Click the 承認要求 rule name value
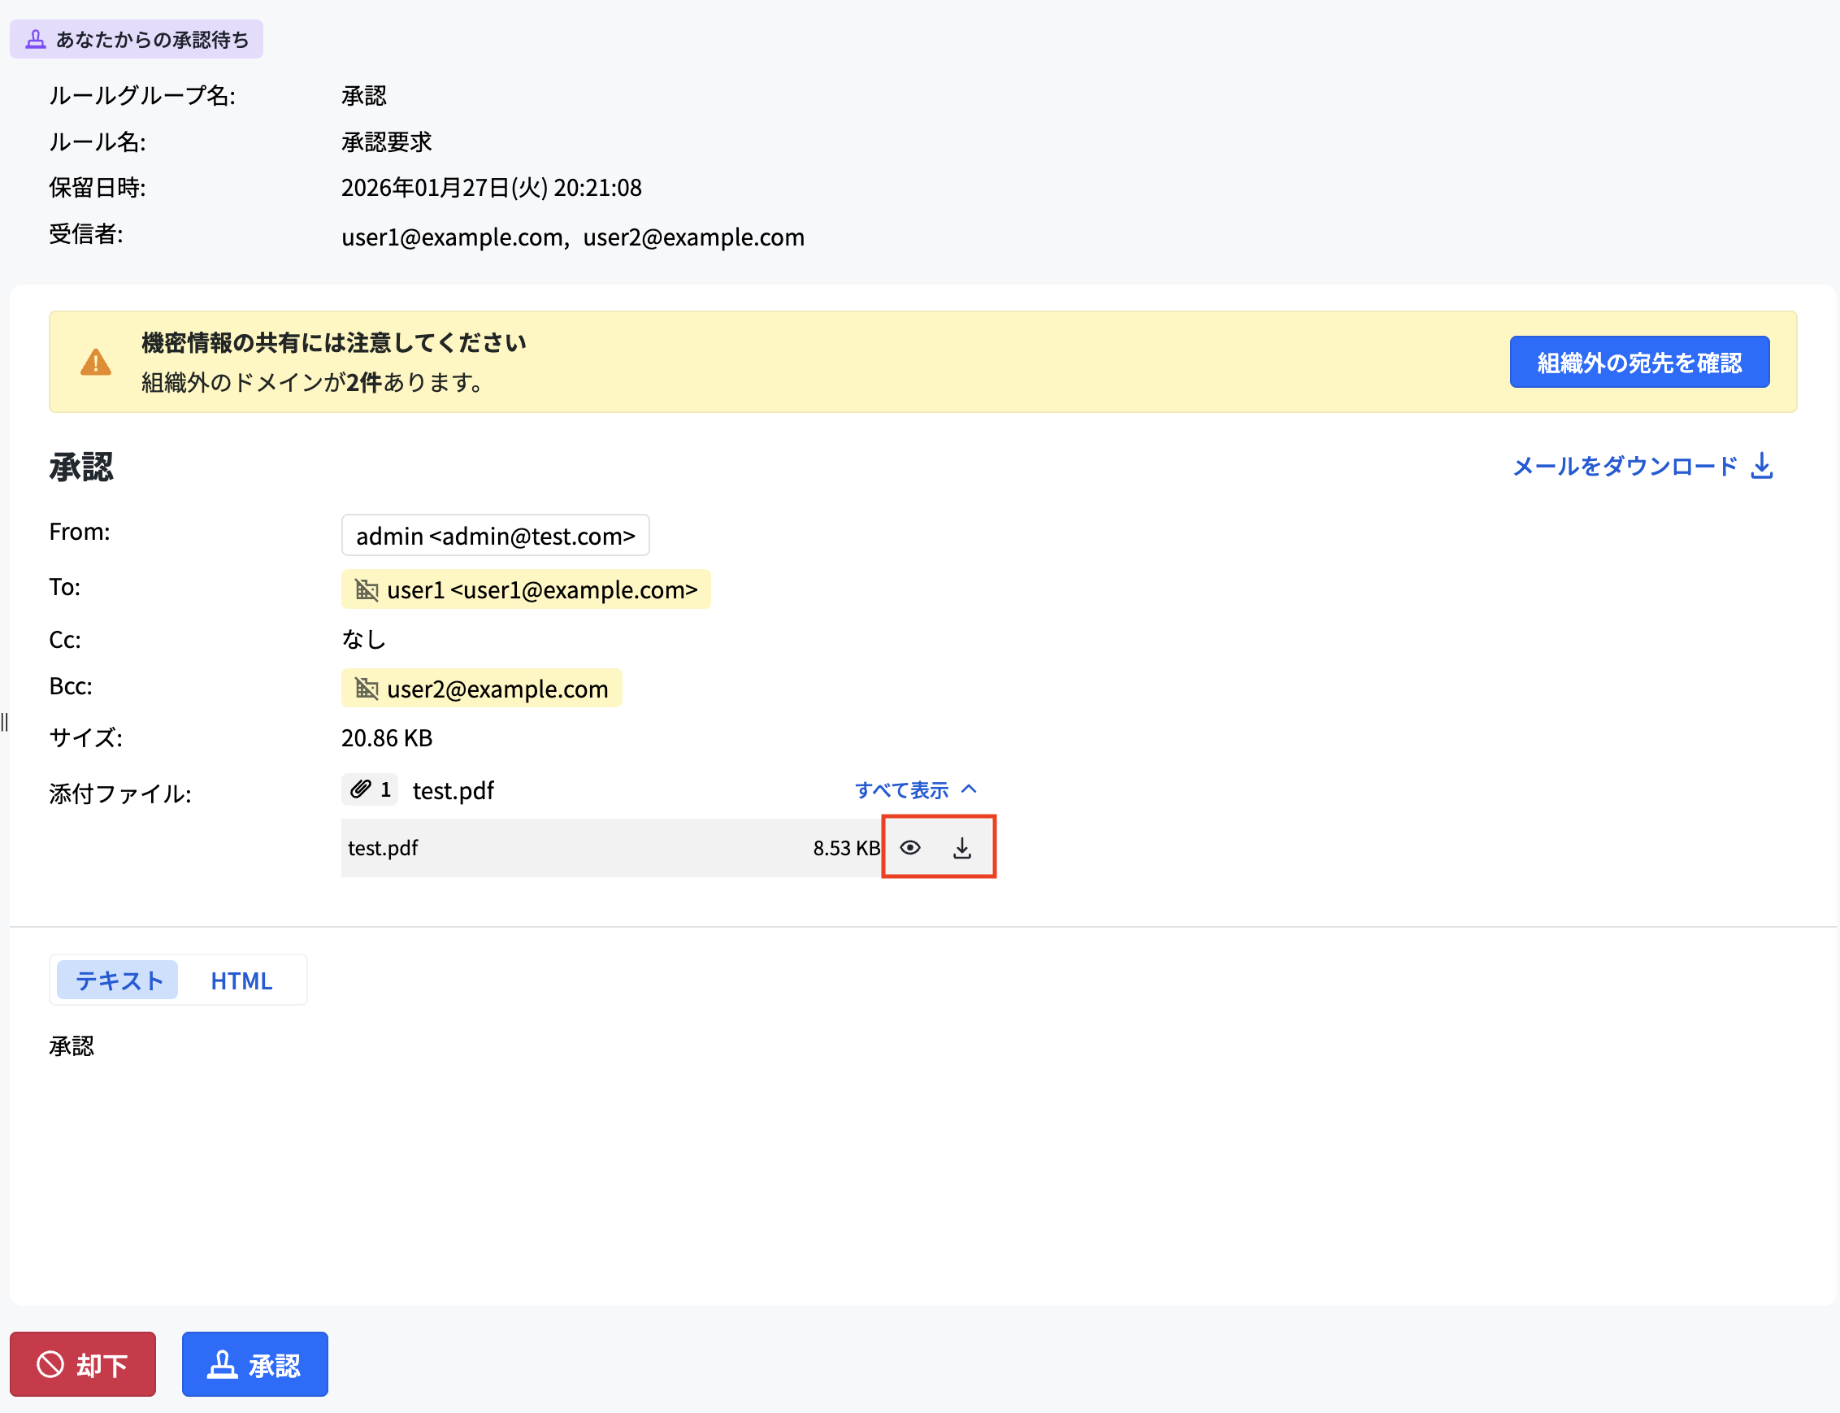The width and height of the screenshot is (1840, 1413). click(387, 141)
